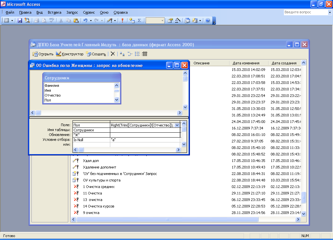The width and height of the screenshot is (333, 240).
Task: Open the Сервис menu
Action: (89, 12)
